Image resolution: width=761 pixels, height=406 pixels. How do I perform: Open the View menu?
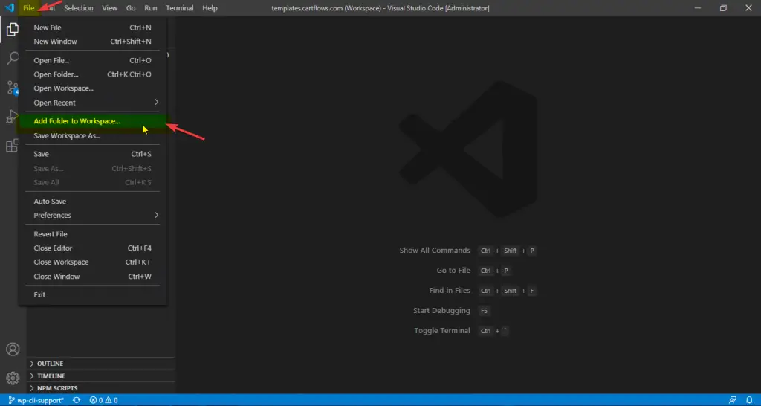tap(110, 7)
